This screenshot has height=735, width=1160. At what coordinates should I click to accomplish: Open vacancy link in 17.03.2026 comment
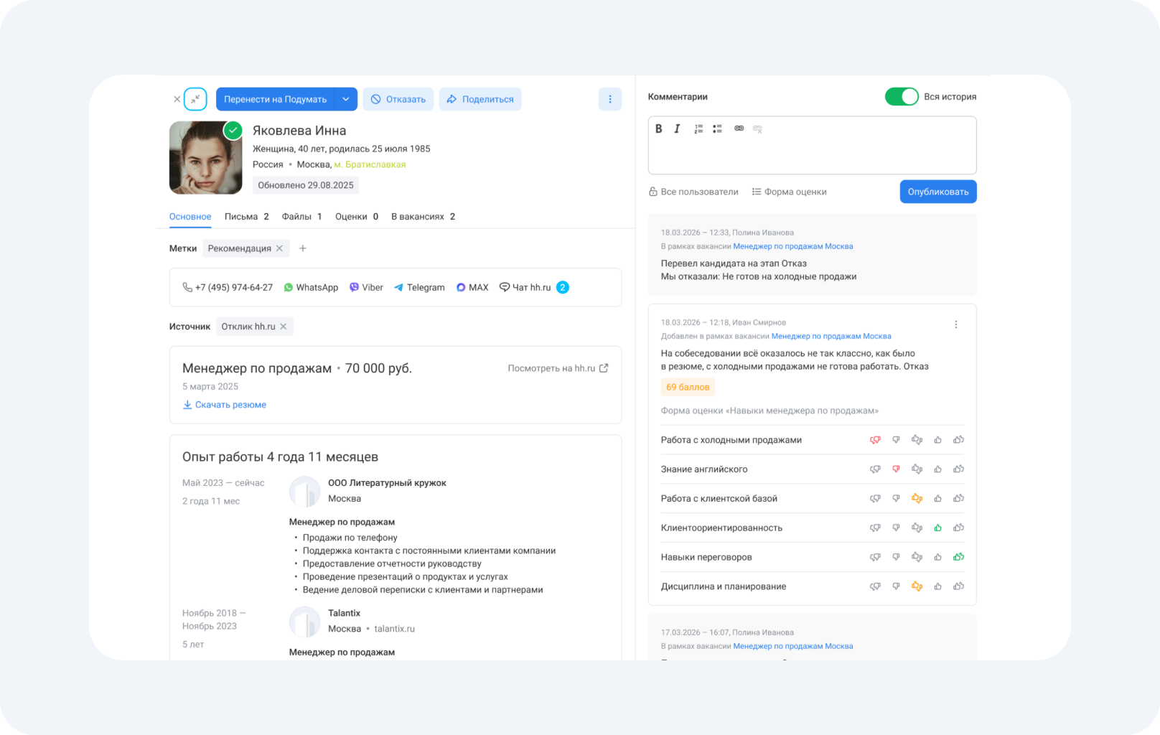coord(793,646)
